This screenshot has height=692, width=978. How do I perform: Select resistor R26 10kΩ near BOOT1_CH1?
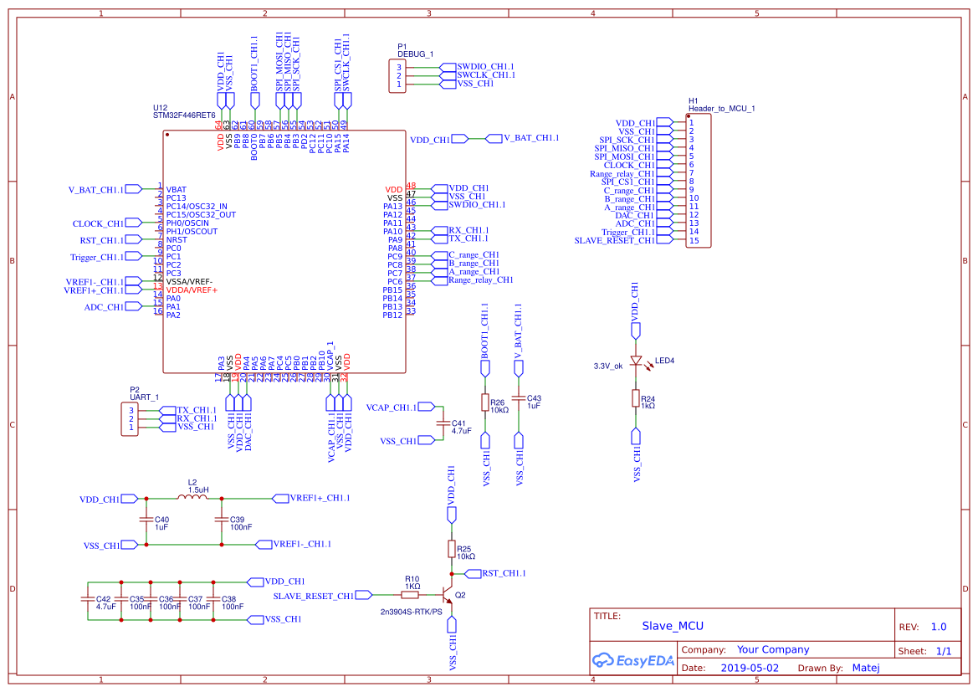(x=486, y=402)
